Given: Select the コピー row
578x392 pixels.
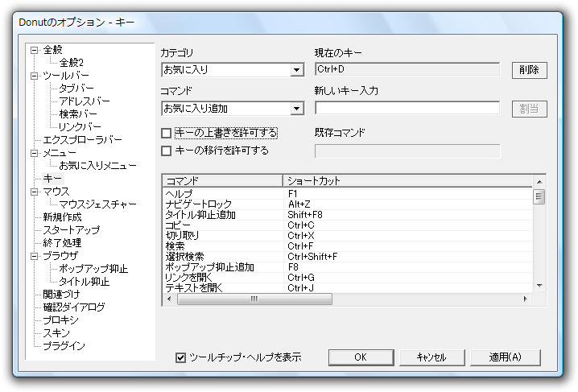Looking at the screenshot, I should pos(348,225).
